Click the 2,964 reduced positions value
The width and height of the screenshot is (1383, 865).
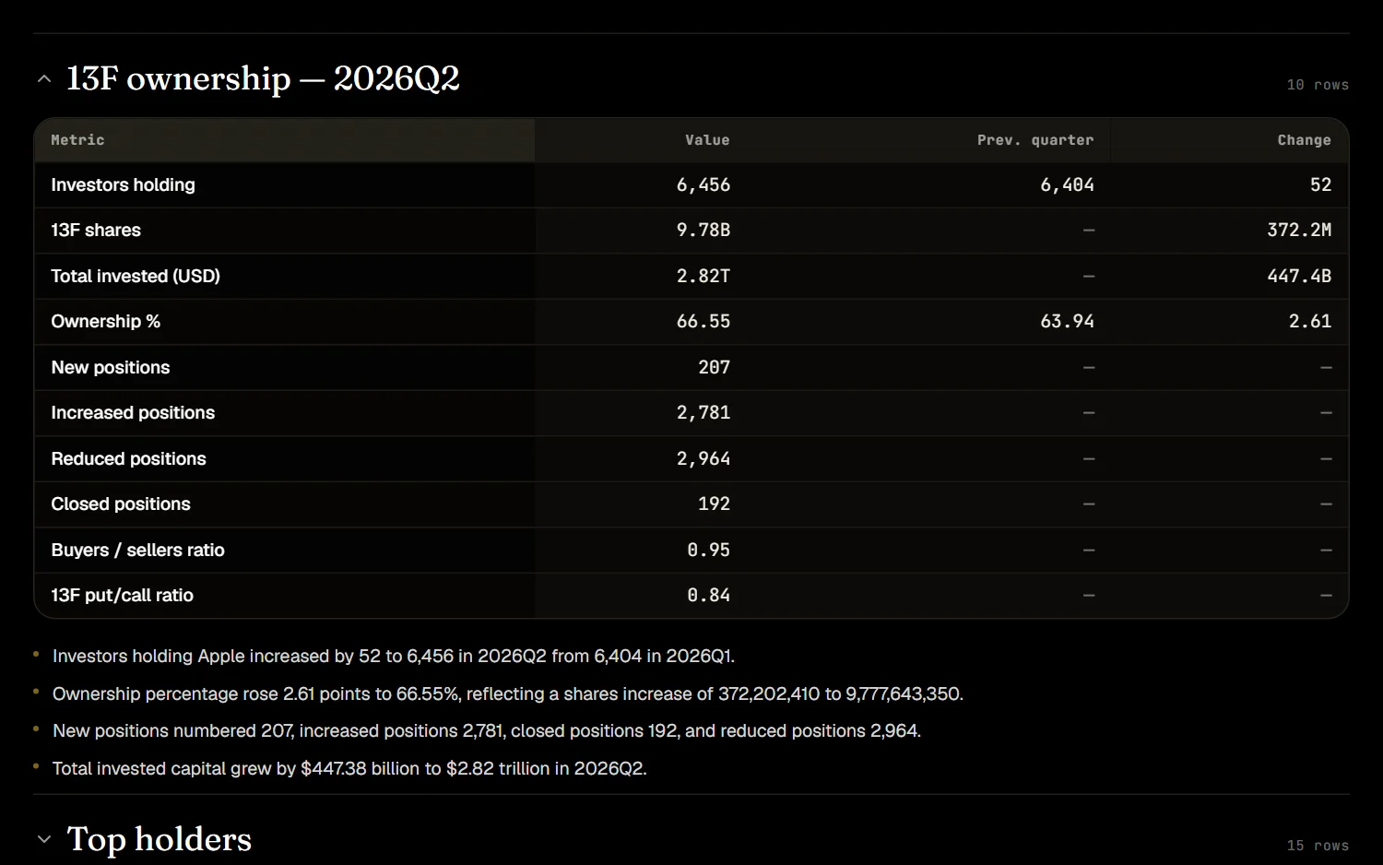703,458
